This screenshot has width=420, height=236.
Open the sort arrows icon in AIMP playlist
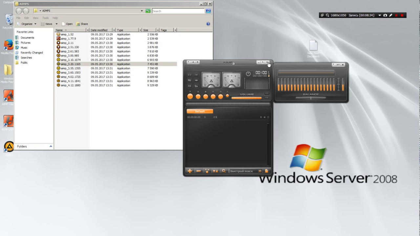tap(215, 171)
